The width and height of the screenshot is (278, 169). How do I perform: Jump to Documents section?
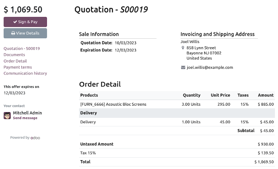pyautogui.click(x=14, y=54)
